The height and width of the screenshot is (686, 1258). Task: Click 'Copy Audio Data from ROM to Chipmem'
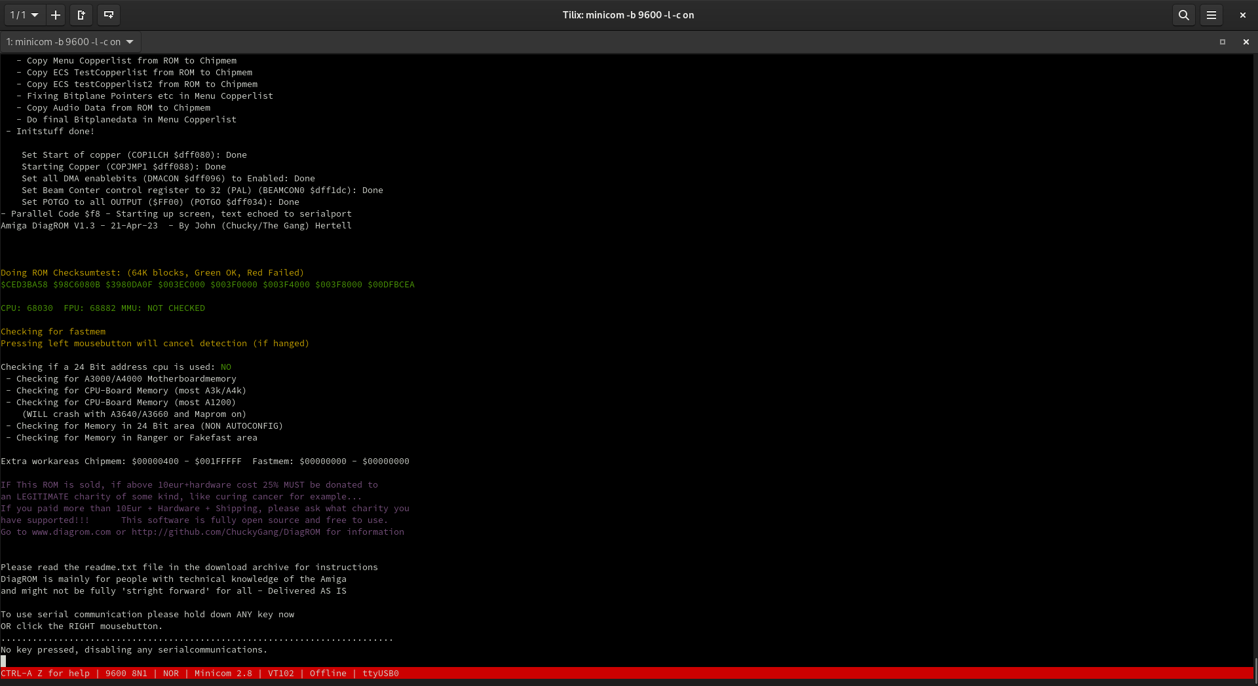[x=113, y=107]
